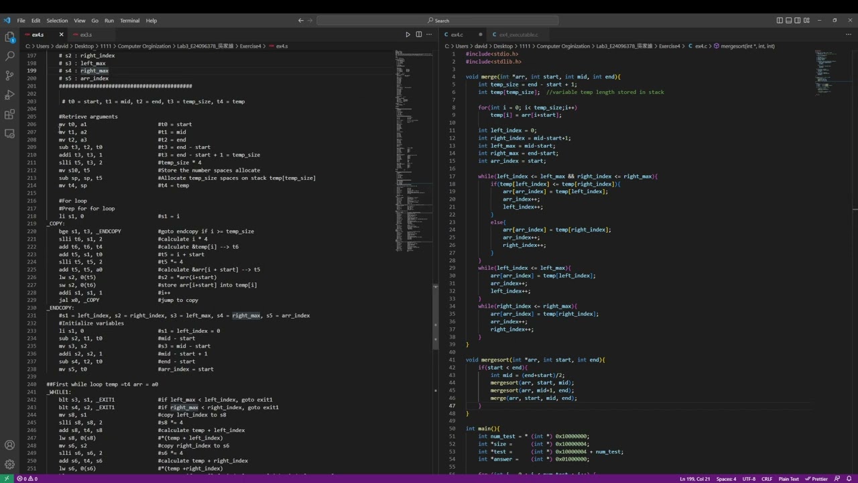Open the Extensions view

(9, 114)
